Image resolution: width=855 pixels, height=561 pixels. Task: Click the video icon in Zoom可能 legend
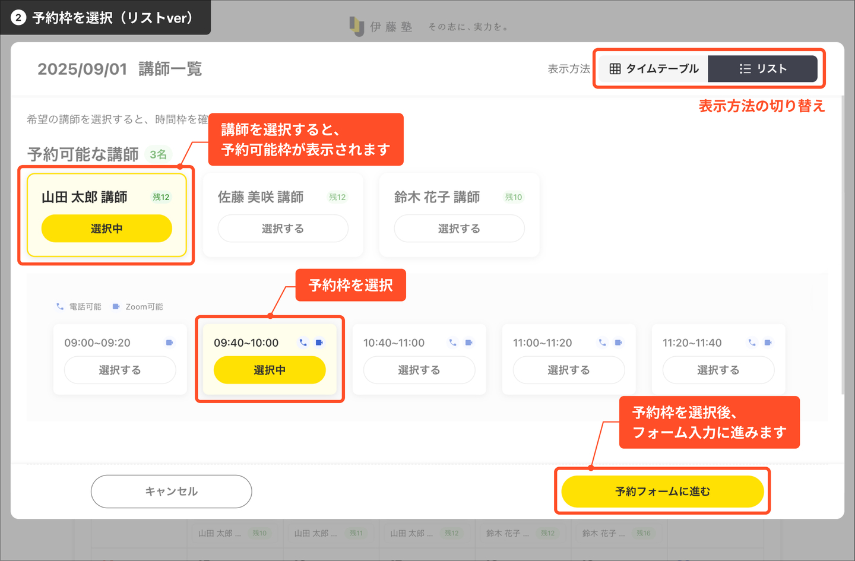(116, 307)
